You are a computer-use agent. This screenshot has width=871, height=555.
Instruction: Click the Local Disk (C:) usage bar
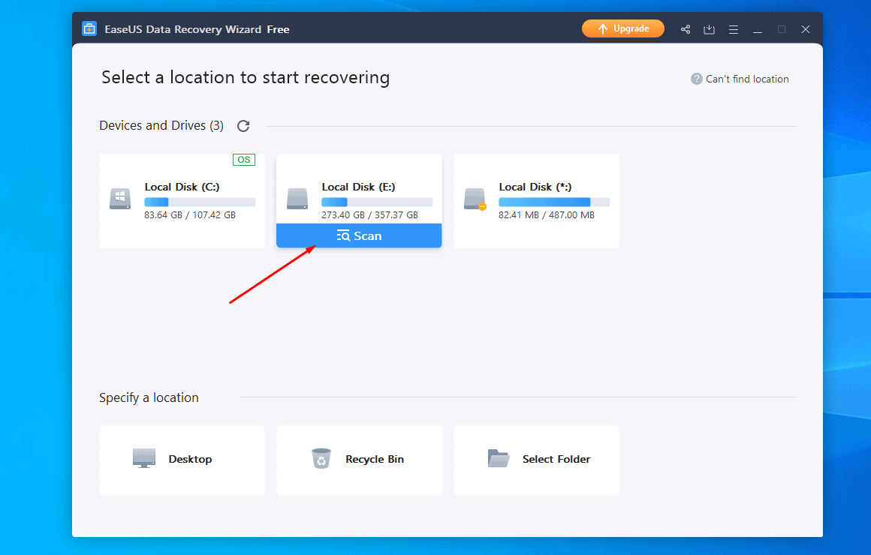200,202
